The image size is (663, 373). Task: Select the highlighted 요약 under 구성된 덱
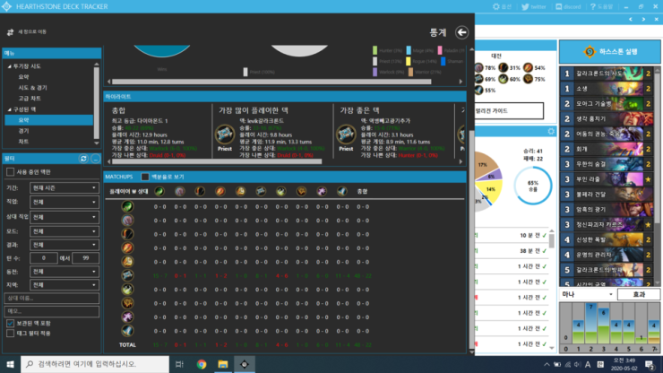[49, 120]
